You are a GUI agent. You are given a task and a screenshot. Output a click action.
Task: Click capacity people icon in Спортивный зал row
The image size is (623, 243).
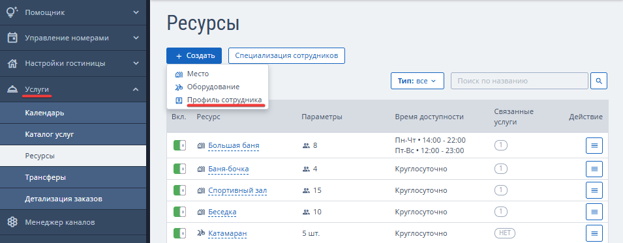(x=306, y=191)
